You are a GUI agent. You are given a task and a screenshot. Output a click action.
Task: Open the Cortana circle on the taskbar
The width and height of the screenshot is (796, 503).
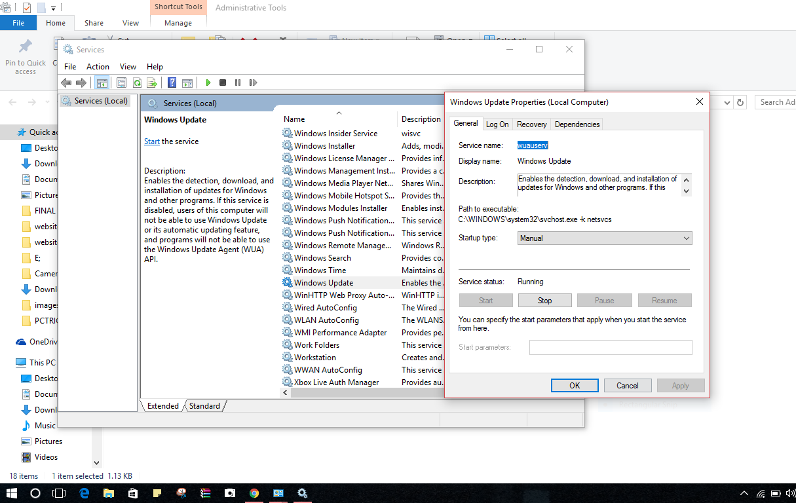[x=36, y=493]
